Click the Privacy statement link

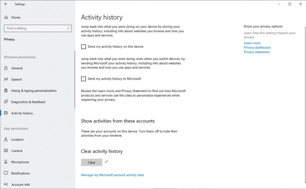tap(257, 52)
